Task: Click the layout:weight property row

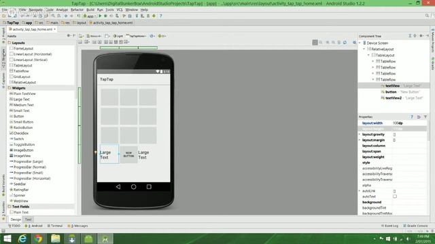Action: point(393,157)
